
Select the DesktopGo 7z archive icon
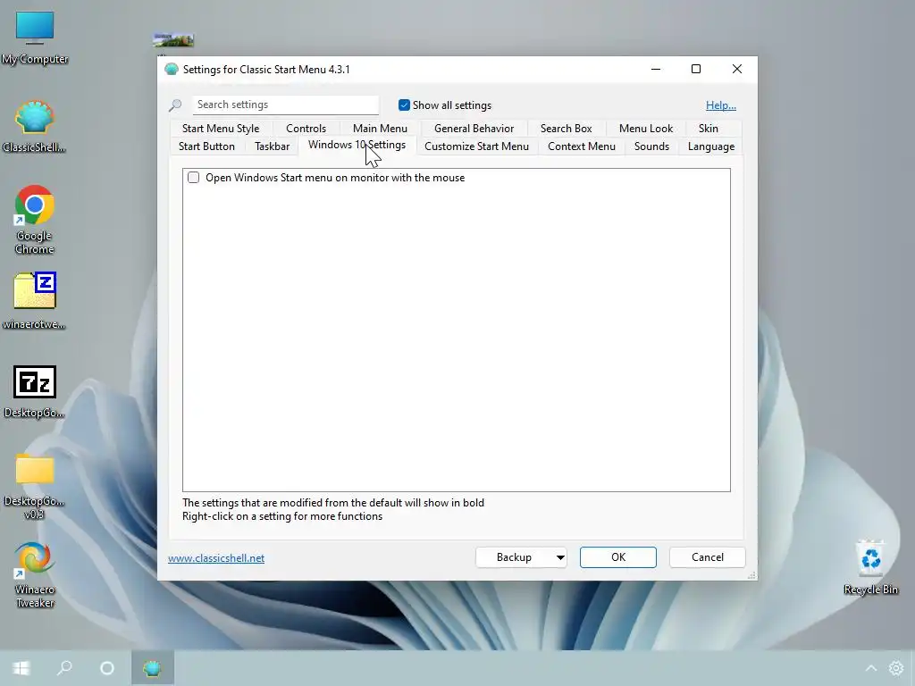[x=35, y=392]
